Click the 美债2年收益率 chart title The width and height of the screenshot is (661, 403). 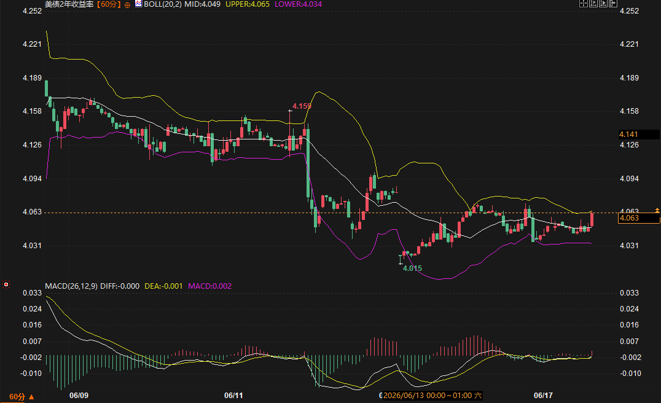pos(69,4)
